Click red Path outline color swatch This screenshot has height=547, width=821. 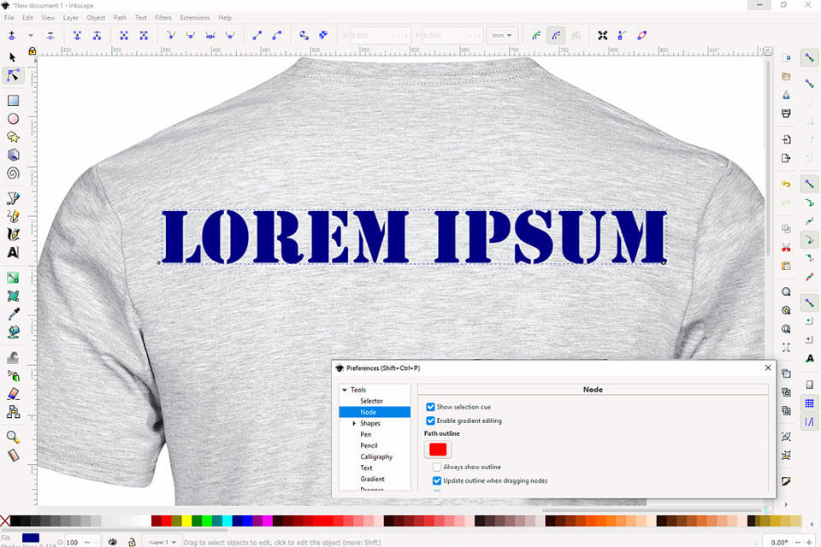coord(438,450)
